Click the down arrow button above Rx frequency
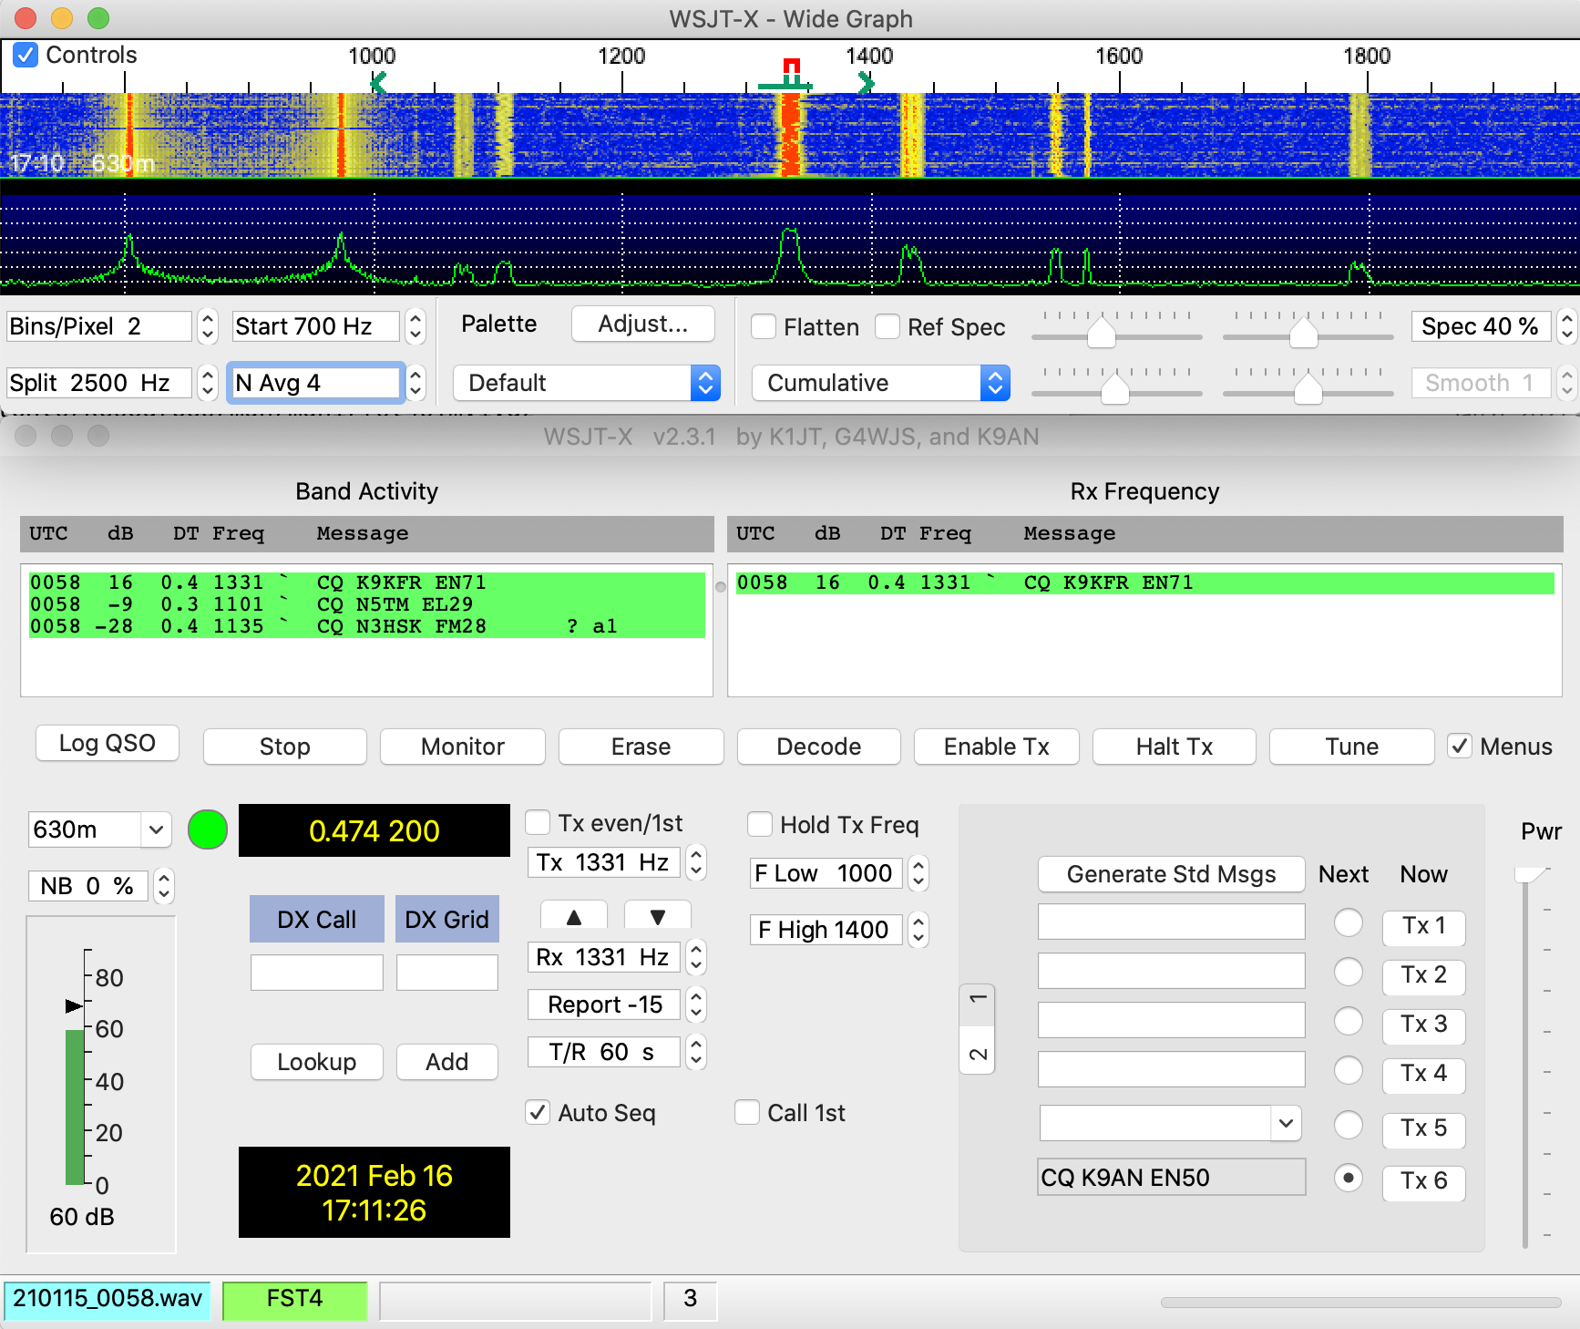Image resolution: width=1580 pixels, height=1329 pixels. coord(657,916)
